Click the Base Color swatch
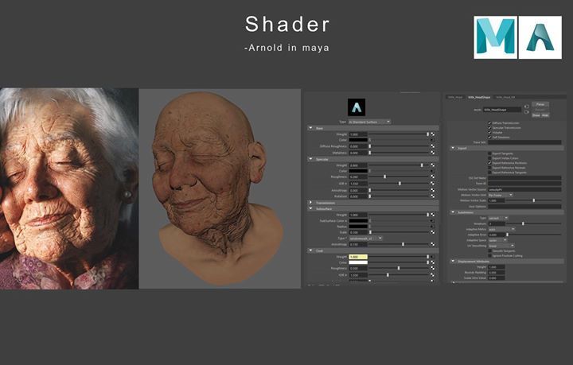This screenshot has height=365, width=573. click(358, 140)
